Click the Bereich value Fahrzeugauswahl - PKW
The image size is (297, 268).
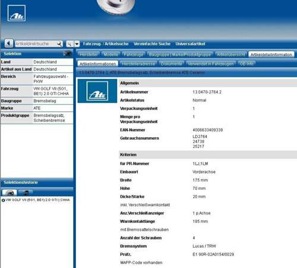click(x=50, y=79)
